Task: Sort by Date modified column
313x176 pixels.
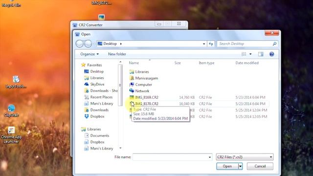Action: [x=247, y=63]
